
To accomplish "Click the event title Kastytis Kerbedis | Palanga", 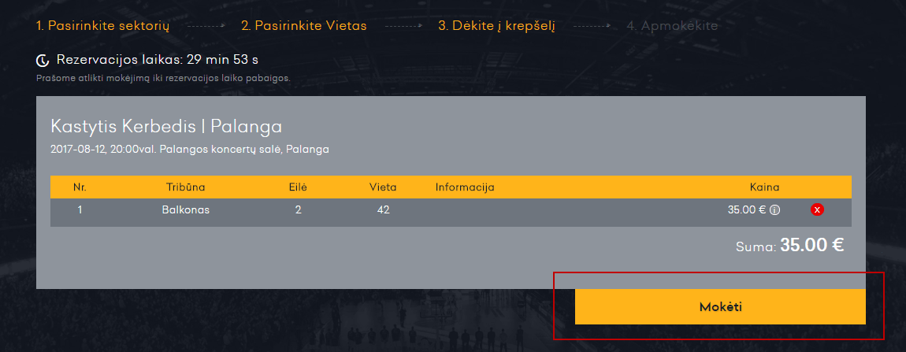I will point(166,126).
